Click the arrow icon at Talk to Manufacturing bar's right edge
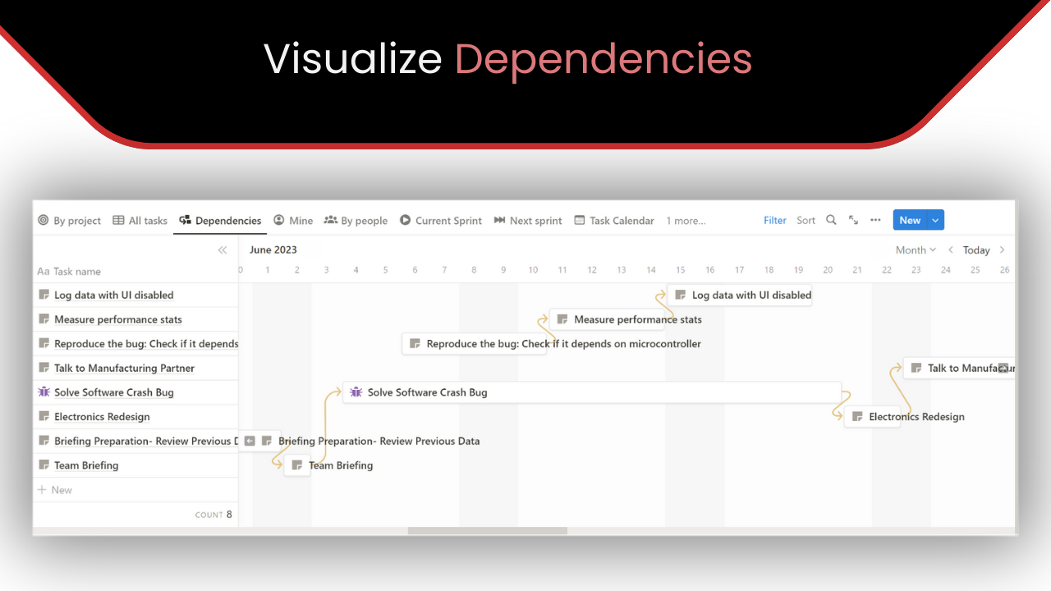Image resolution: width=1051 pixels, height=591 pixels. point(1003,369)
